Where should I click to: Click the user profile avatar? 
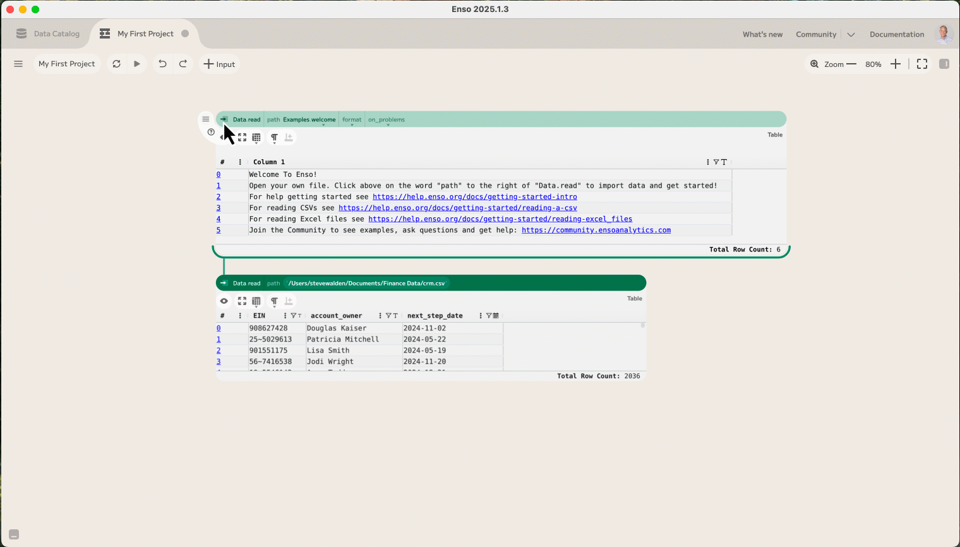(944, 34)
